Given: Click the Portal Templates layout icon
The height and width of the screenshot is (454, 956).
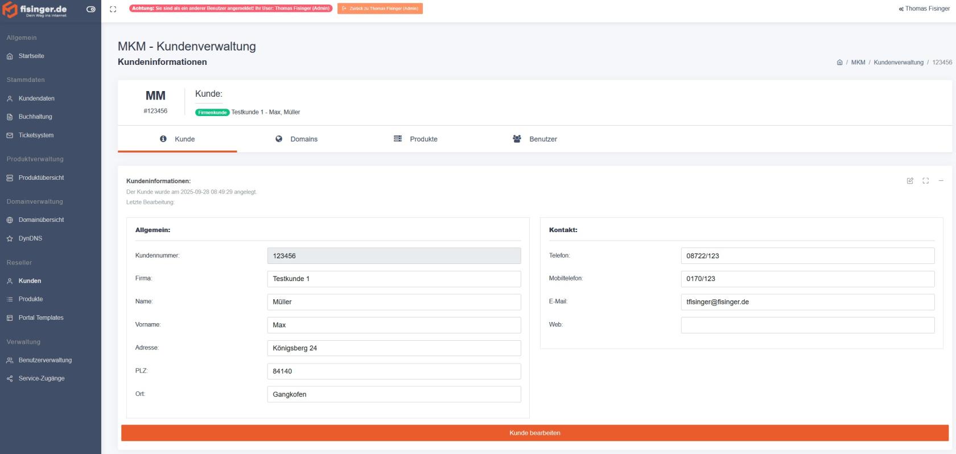Looking at the screenshot, I should tap(10, 318).
